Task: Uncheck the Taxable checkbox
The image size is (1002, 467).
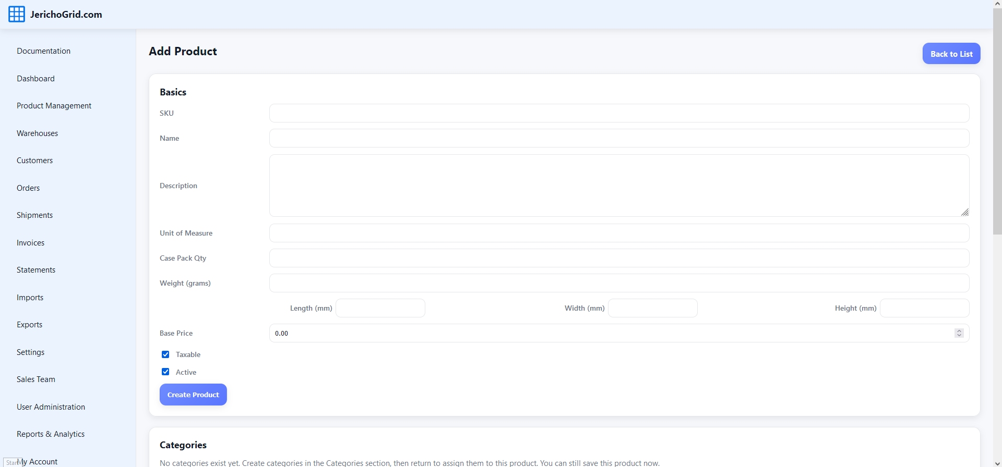Action: point(165,354)
